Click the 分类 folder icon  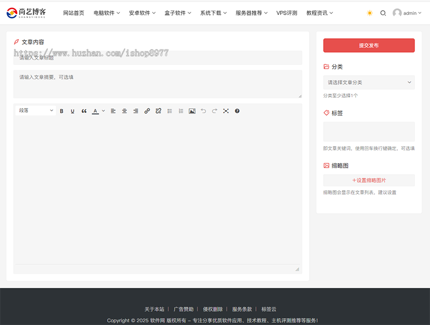326,67
